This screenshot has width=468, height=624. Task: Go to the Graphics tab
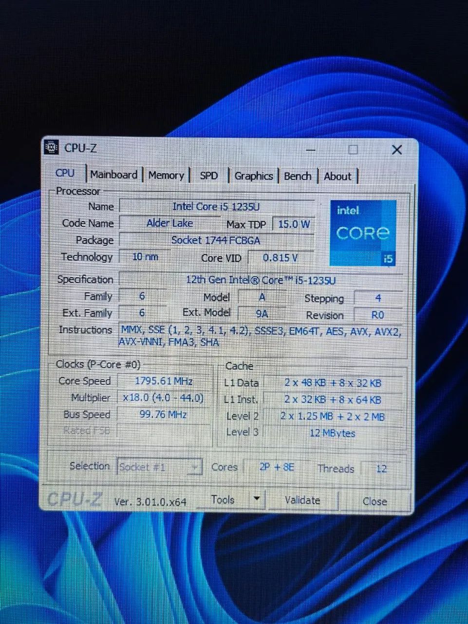pyautogui.click(x=253, y=176)
